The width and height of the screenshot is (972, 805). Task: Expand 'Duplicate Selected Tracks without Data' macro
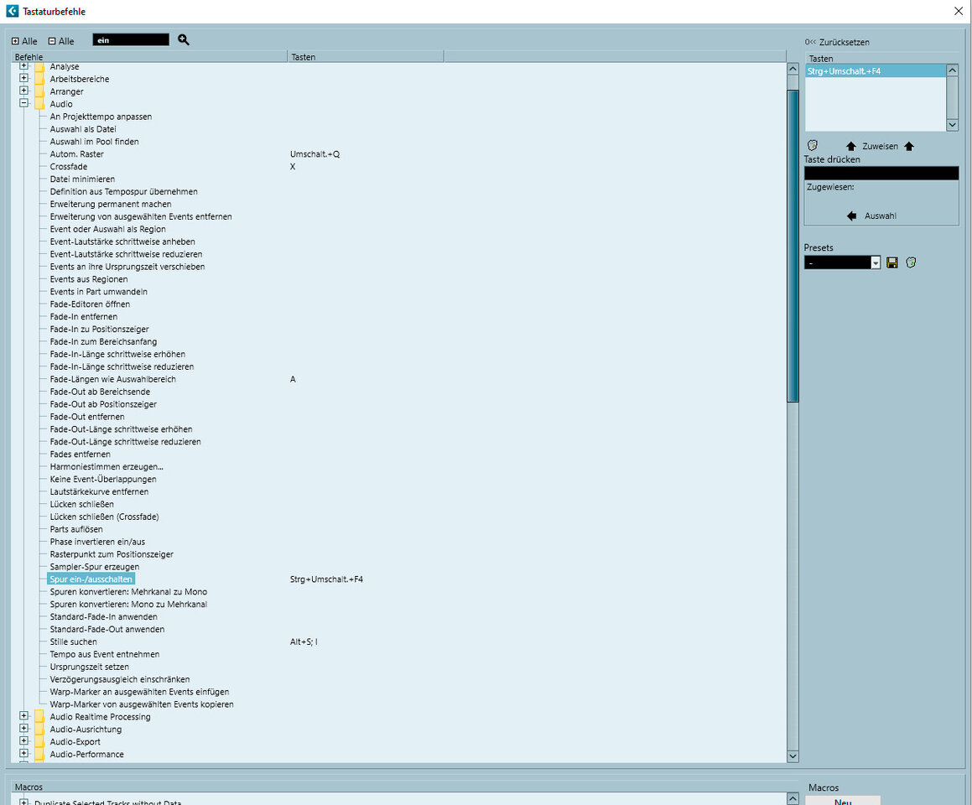23,802
